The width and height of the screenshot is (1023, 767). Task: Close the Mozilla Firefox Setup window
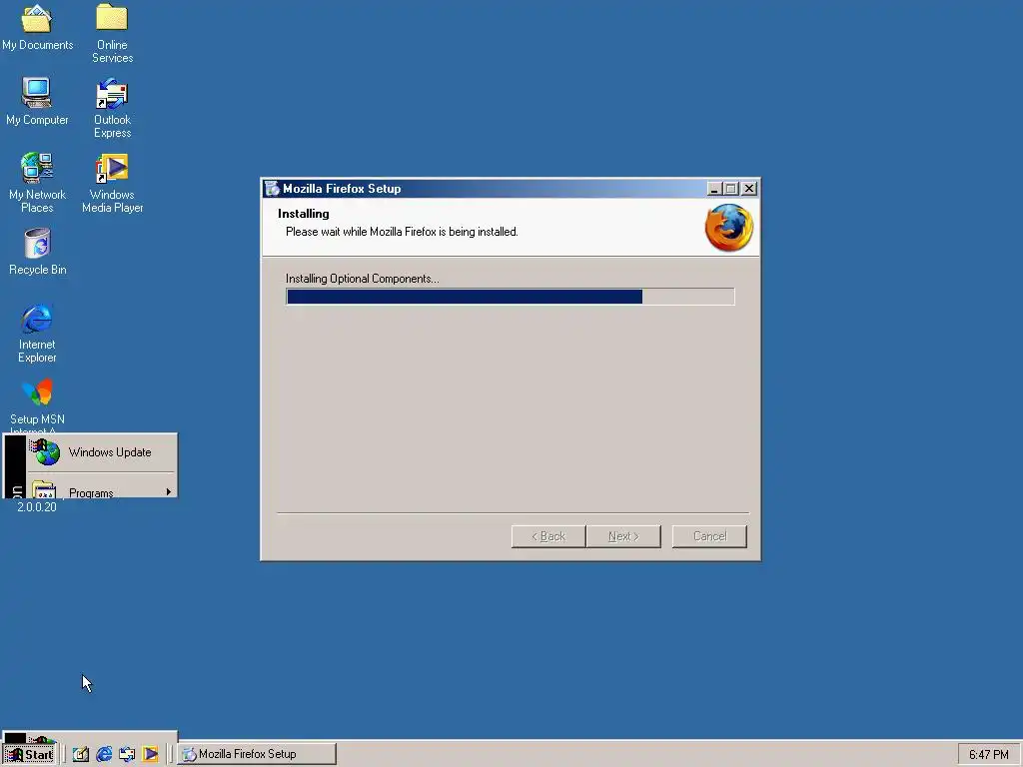point(749,189)
